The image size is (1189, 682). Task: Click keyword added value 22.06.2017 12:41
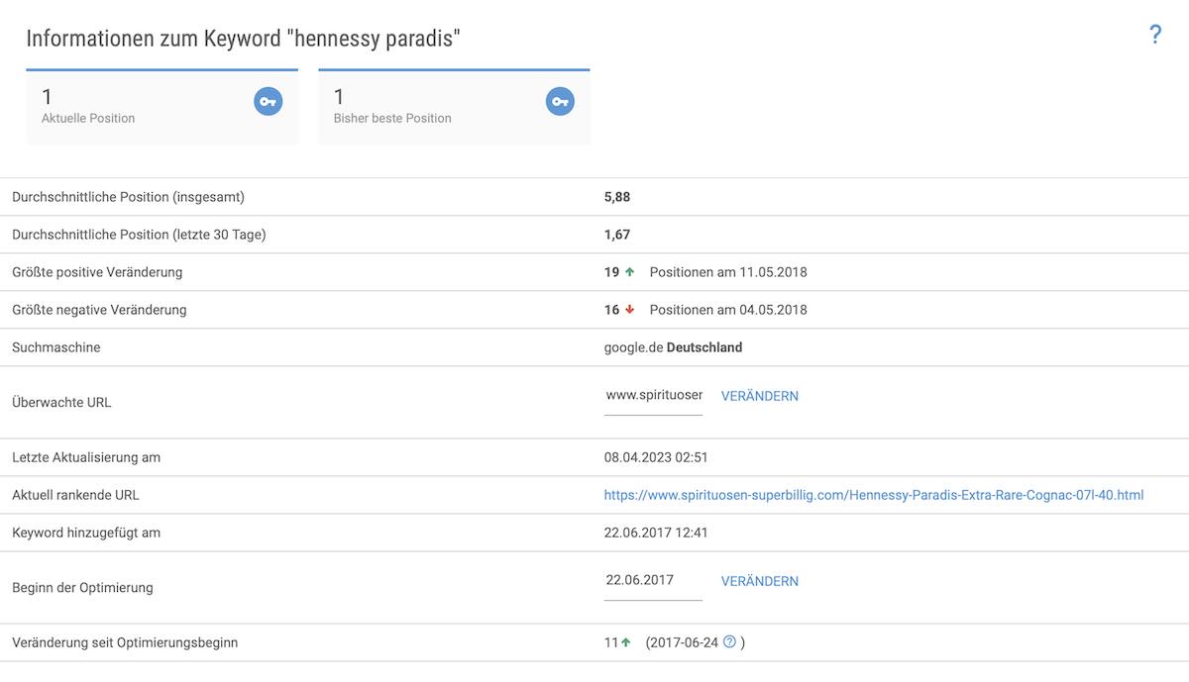click(656, 533)
